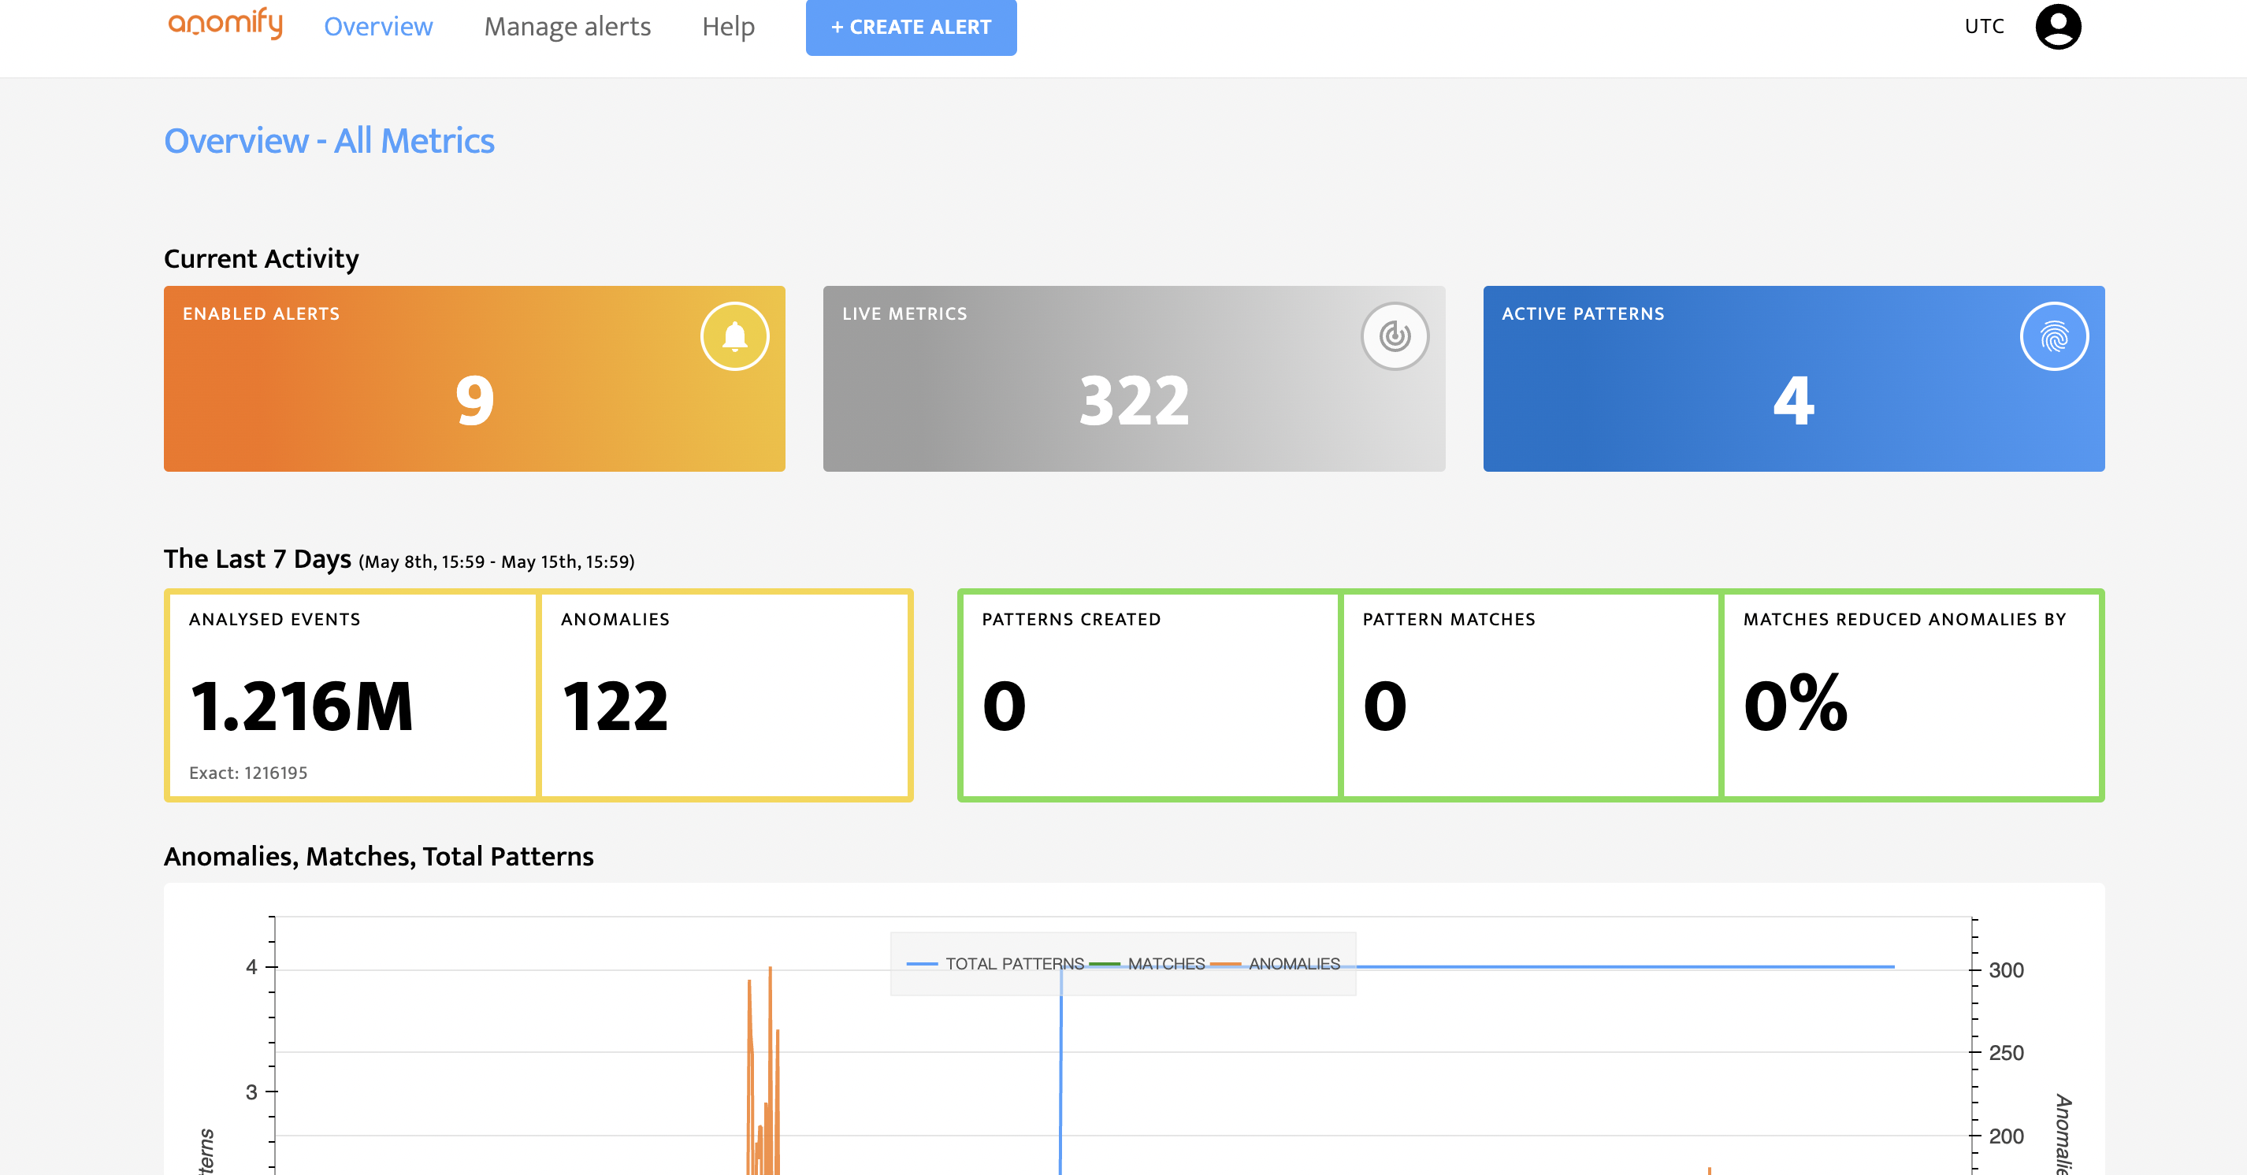The height and width of the screenshot is (1175, 2247).
Task: Click The Last 7 Days heading
Action: click(258, 558)
